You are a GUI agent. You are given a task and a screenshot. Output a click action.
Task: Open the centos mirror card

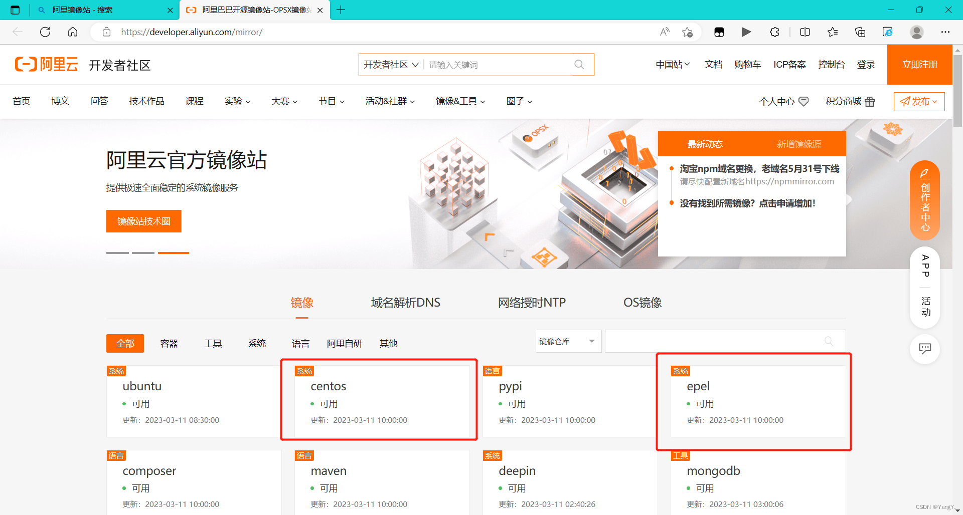coord(382,401)
